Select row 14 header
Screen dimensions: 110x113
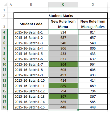[4, 86]
